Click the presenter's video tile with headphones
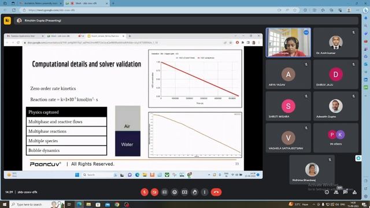The width and height of the screenshot is (370, 208). coord(288,42)
